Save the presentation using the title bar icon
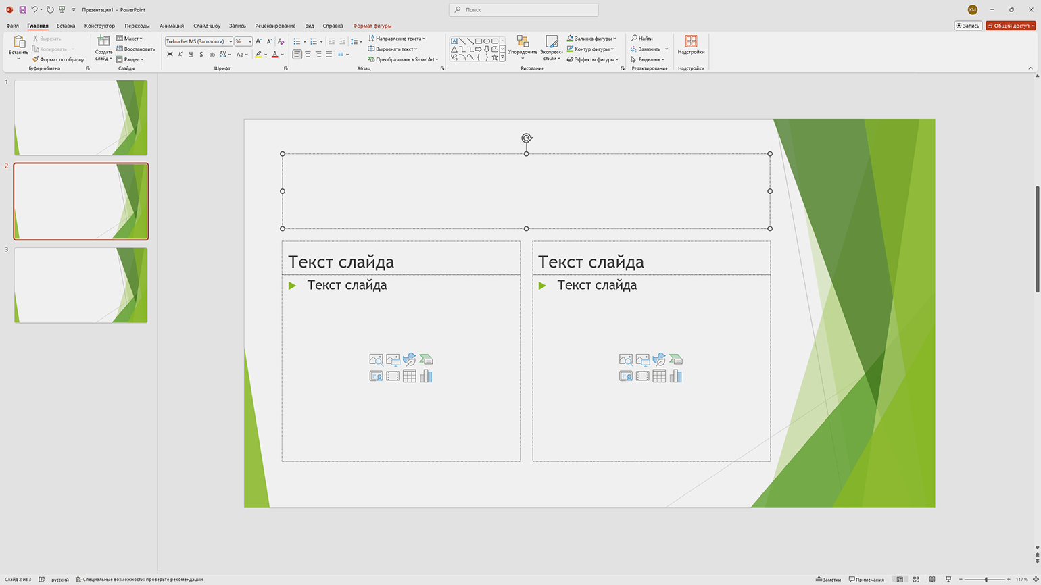 pyautogui.click(x=22, y=10)
